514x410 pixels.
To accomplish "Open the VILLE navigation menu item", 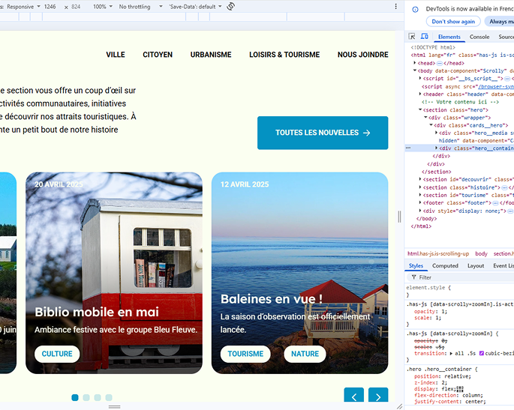I will [116, 55].
